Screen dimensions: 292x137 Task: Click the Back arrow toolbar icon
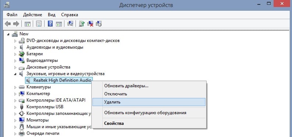(8, 24)
